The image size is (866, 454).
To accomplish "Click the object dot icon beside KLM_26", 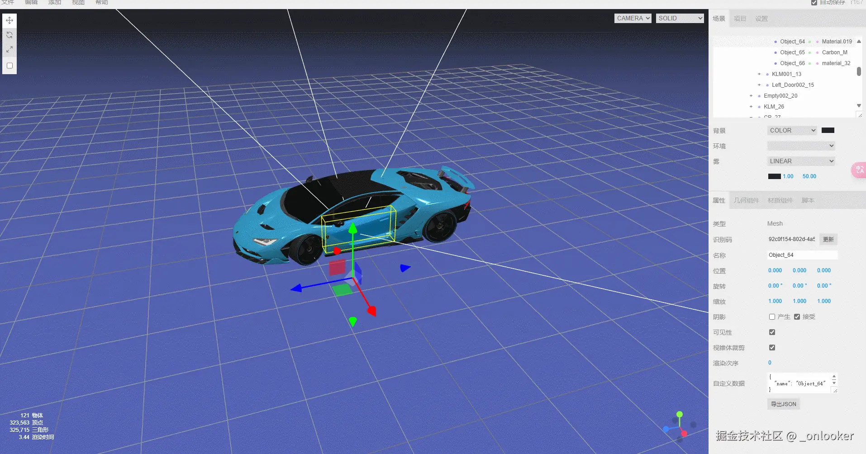I will (759, 107).
